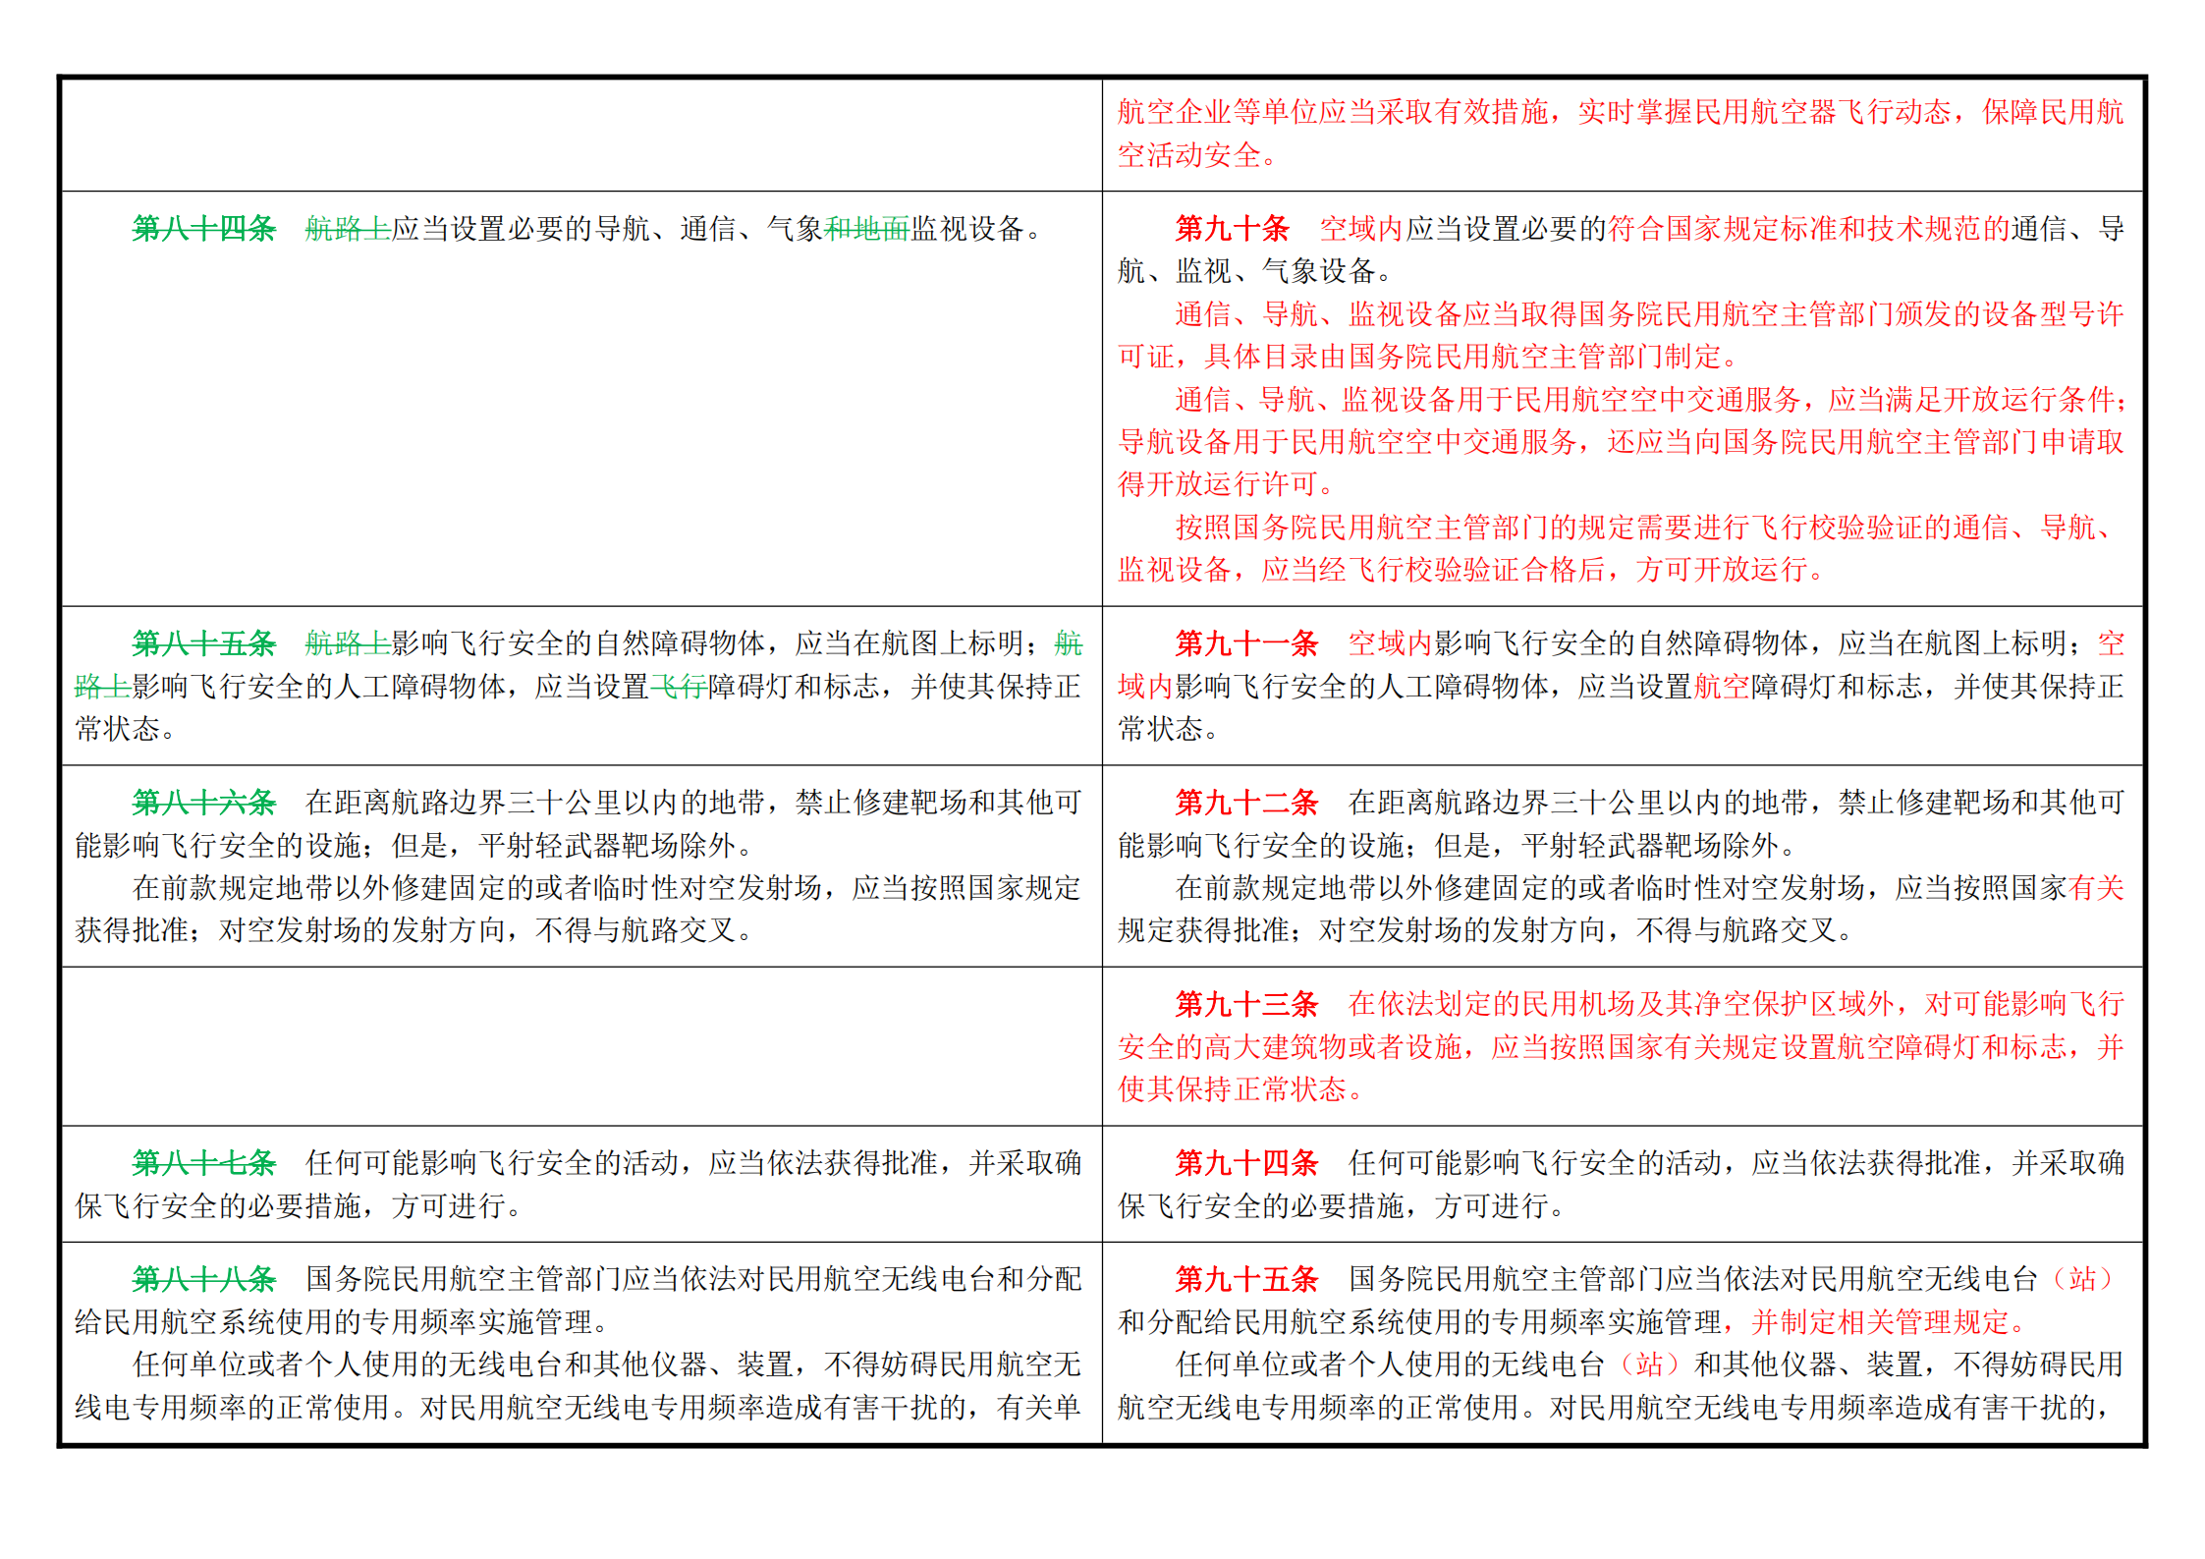2205x1559 pixels.
Task: Click the green heading 第八十七条
Action: pyautogui.click(x=203, y=1163)
